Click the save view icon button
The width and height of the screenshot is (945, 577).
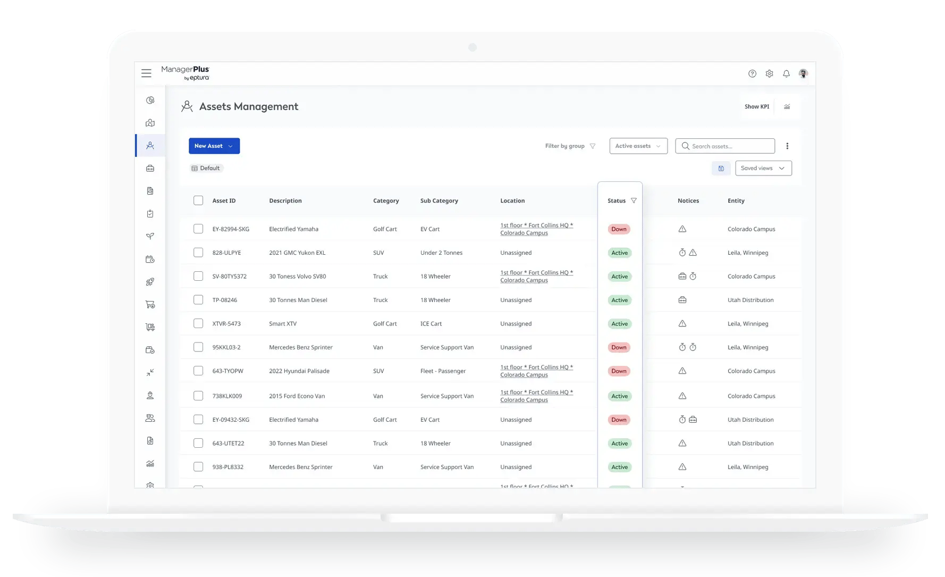(x=721, y=168)
